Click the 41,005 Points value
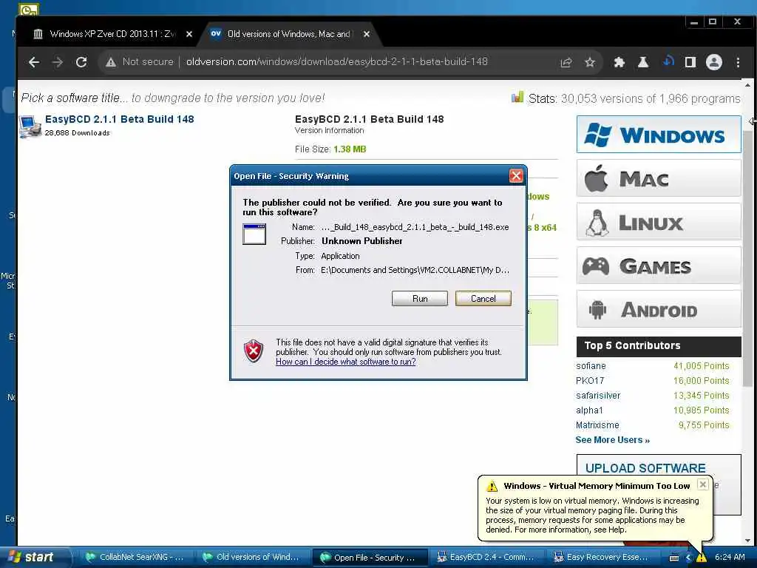757x568 pixels. click(x=701, y=366)
